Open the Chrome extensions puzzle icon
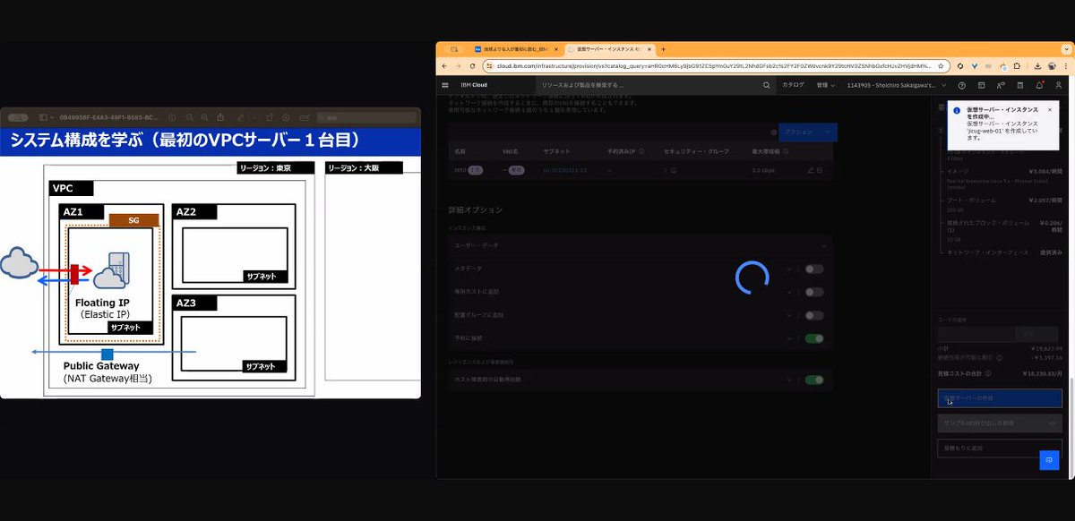1075x521 pixels. [x=1018, y=65]
